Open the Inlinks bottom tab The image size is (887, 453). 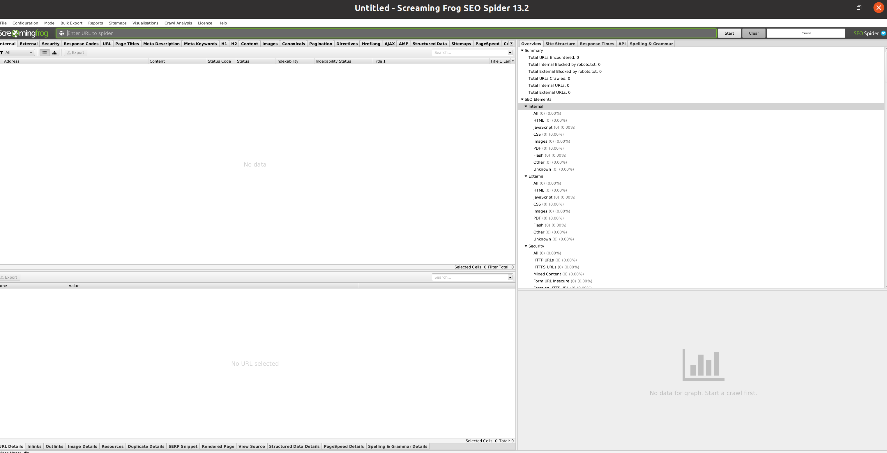(34, 447)
